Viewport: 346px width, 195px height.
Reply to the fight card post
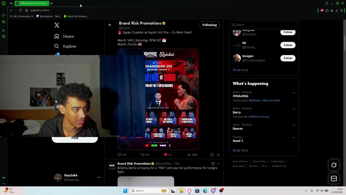pos(122,155)
